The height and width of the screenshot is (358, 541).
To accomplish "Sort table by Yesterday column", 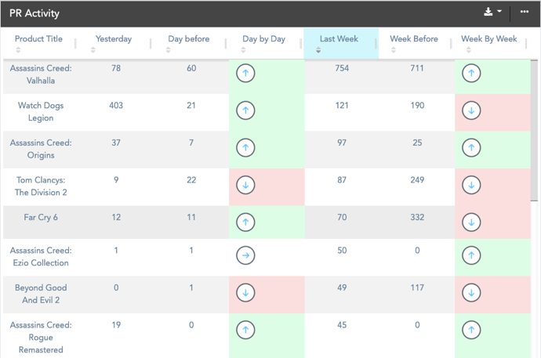I will pyautogui.click(x=114, y=39).
